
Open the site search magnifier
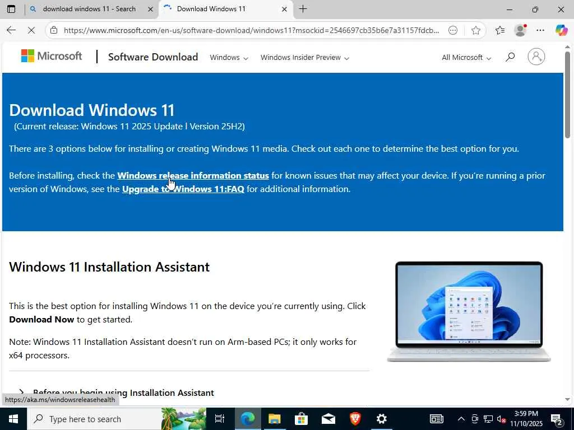click(510, 57)
